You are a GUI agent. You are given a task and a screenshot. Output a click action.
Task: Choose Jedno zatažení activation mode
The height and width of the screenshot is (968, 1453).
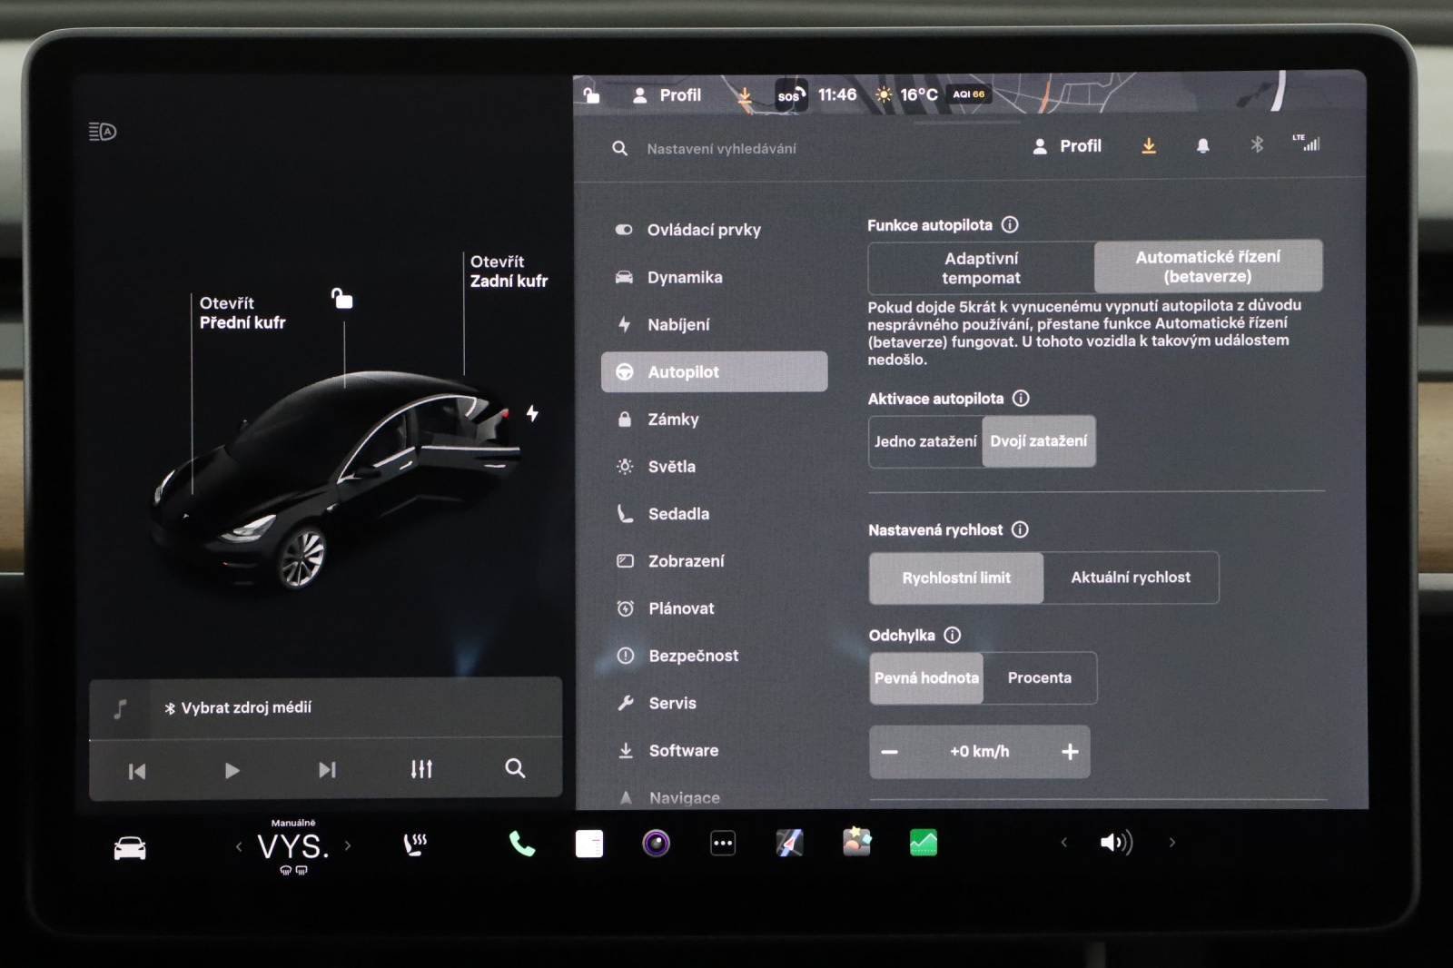(924, 441)
